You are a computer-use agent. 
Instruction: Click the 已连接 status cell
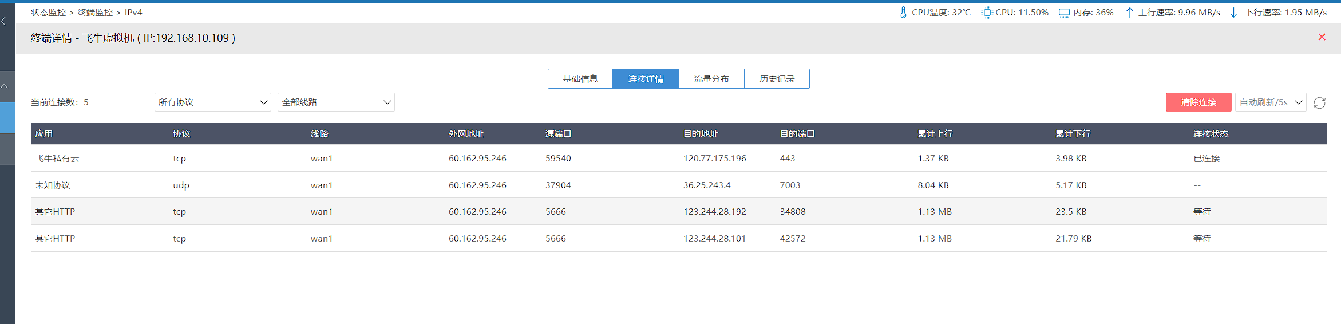1206,159
